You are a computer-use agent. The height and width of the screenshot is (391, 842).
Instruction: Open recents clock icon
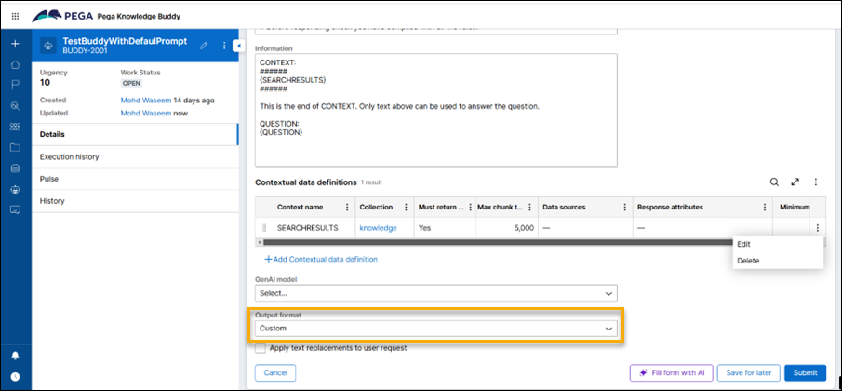pos(15,376)
